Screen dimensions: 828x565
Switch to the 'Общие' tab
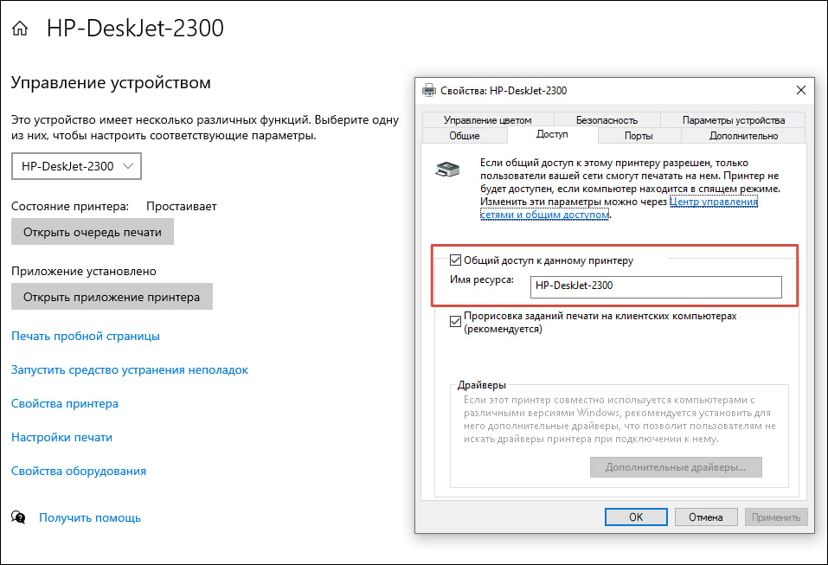tap(465, 136)
